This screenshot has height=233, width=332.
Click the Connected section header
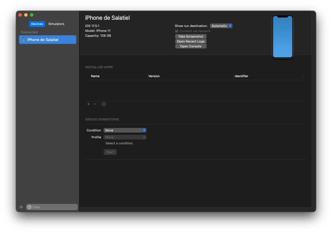29,32
